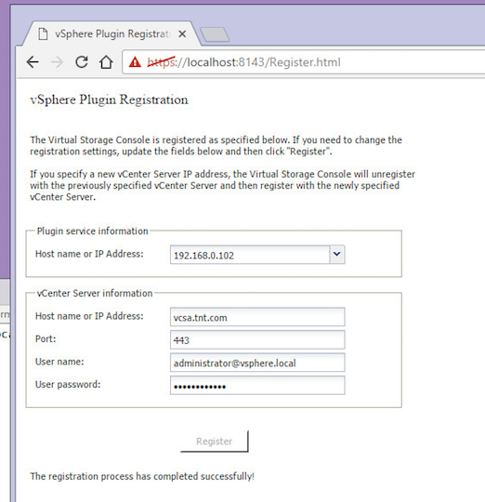Click the crossed-out https text in URL

[162, 62]
